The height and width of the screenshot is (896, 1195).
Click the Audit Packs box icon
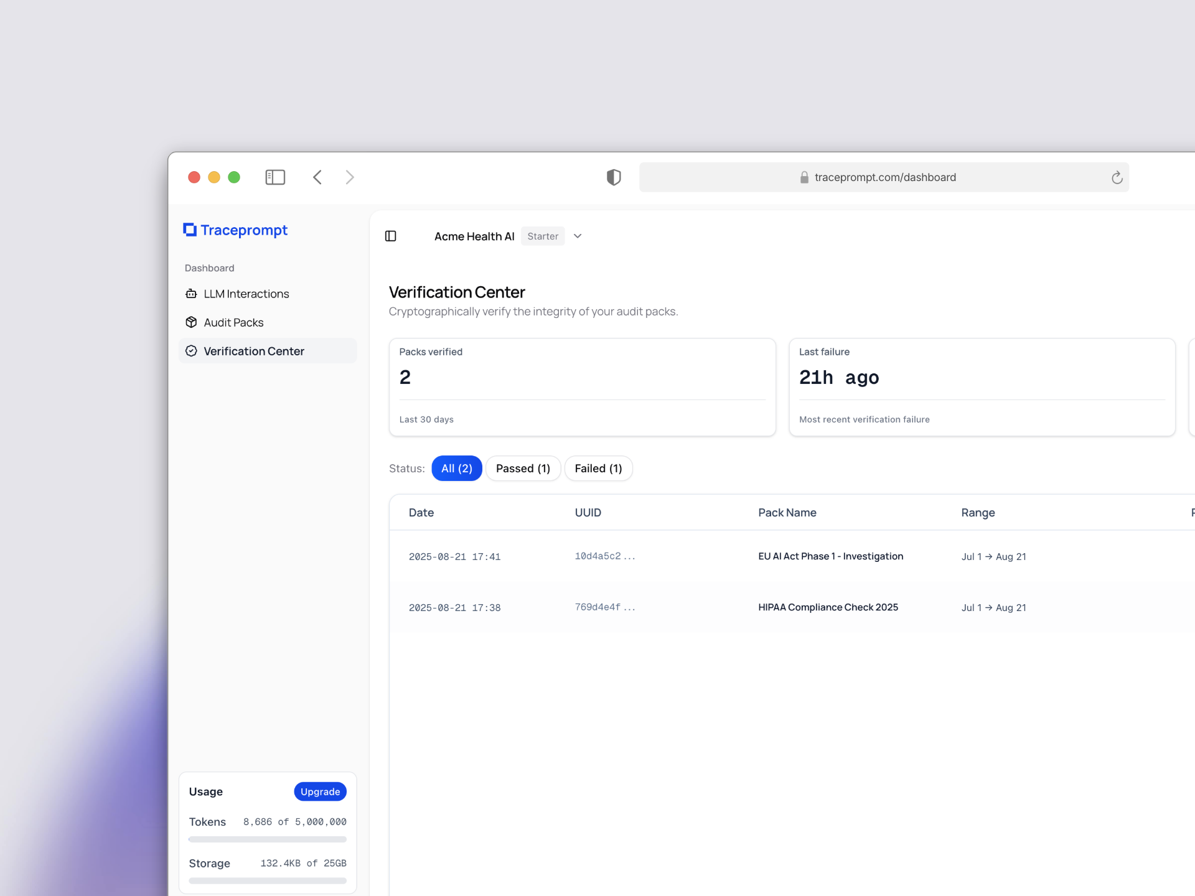pyautogui.click(x=191, y=322)
